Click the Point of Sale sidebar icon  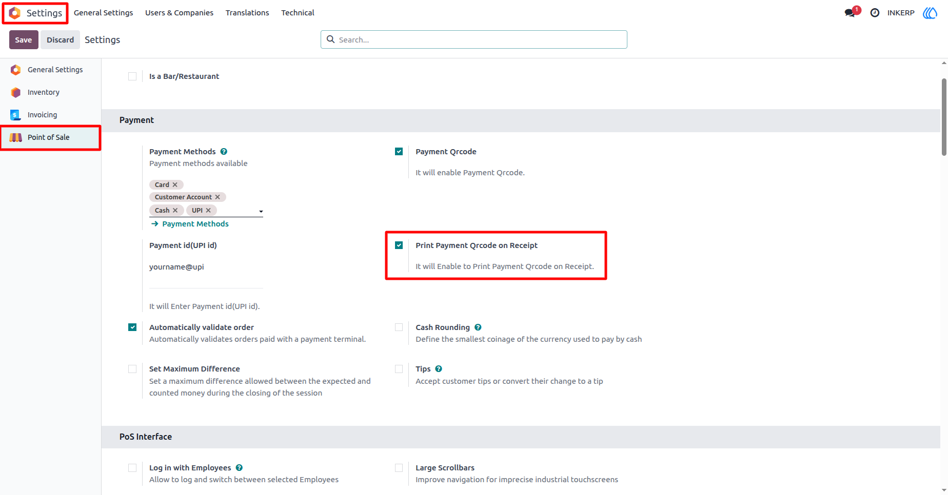[x=16, y=137]
